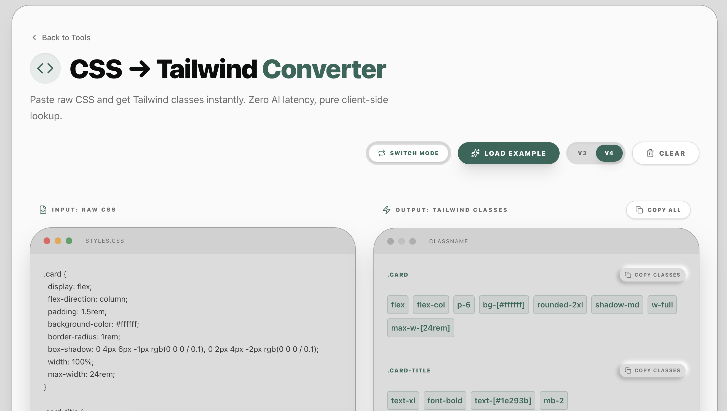Screen dimensions: 727x411
Task: Click the 'max-w-[24rem]' class chip
Action: pyautogui.click(x=420, y=328)
